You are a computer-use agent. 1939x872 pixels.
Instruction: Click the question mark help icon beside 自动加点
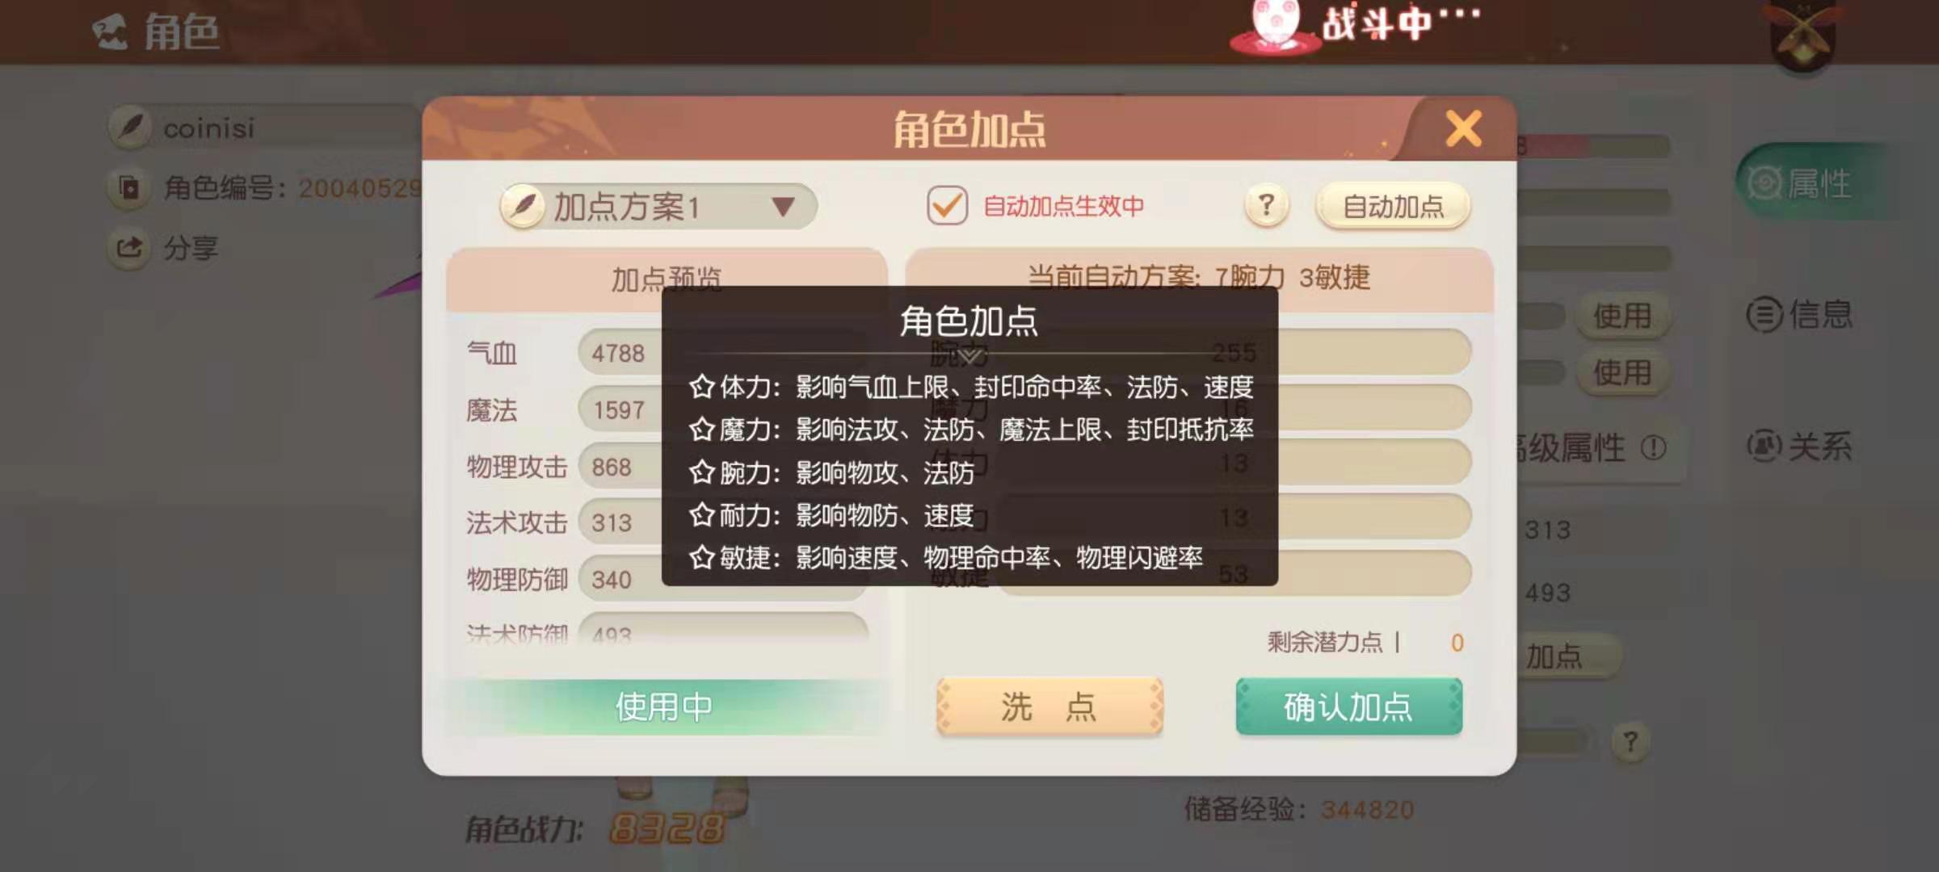1266,206
